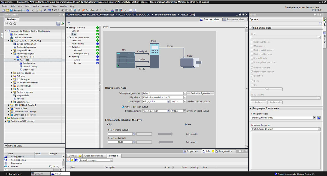Open the Properties inspector tab
This screenshot has height=176, width=327.
(x=192, y=151)
